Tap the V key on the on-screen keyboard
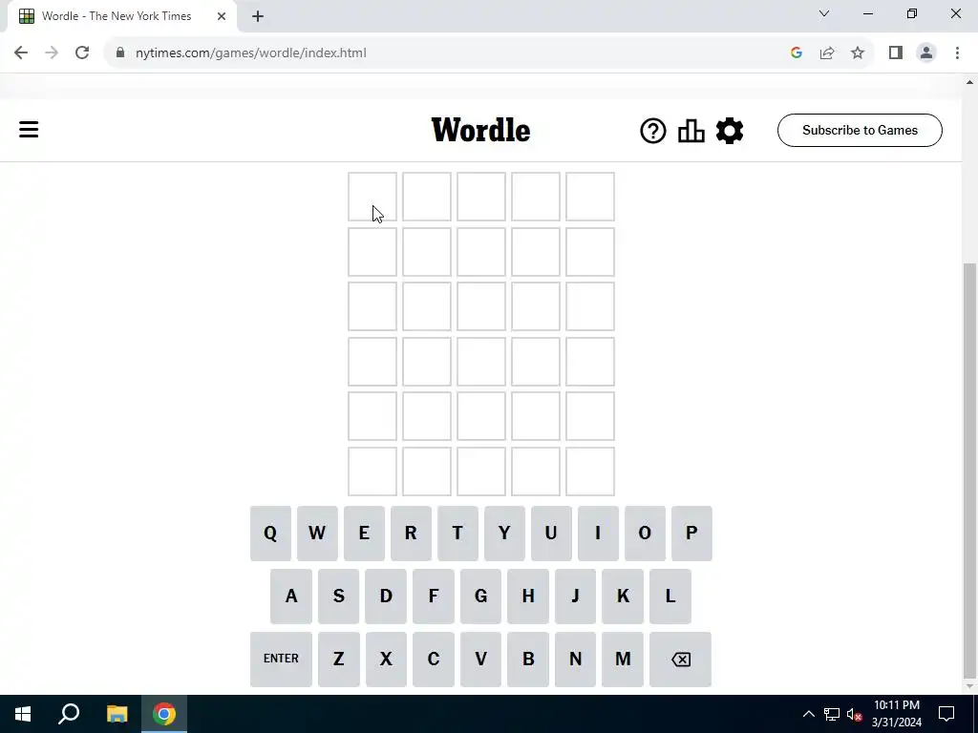The height and width of the screenshot is (733, 978). click(x=480, y=659)
